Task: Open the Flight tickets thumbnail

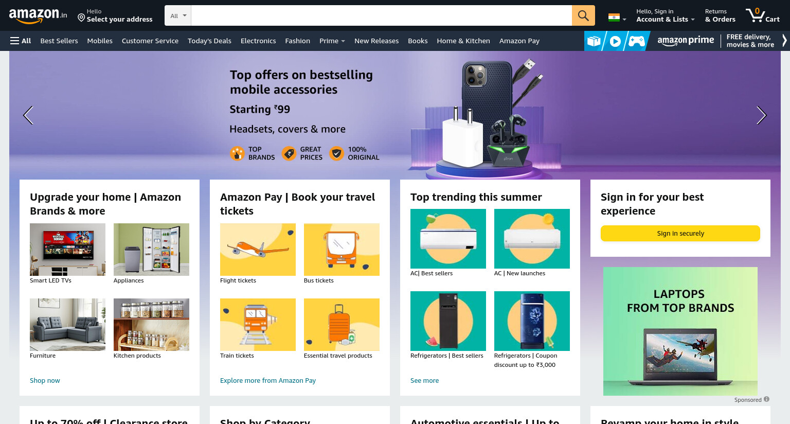Action: pyautogui.click(x=258, y=250)
